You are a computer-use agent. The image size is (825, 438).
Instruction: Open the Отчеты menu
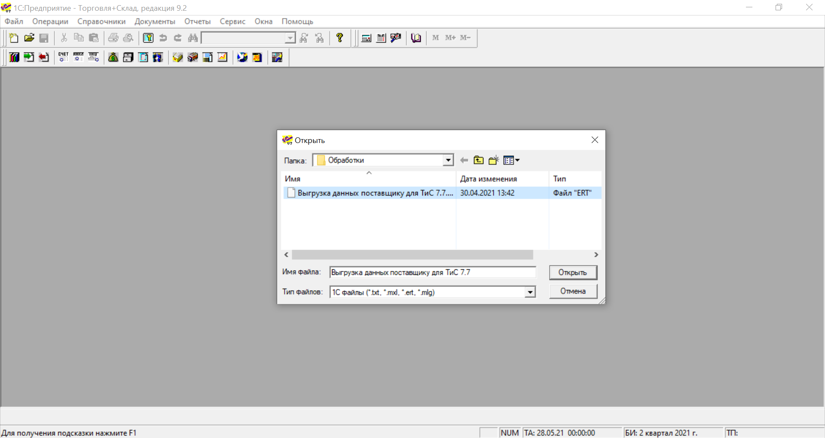coord(198,21)
